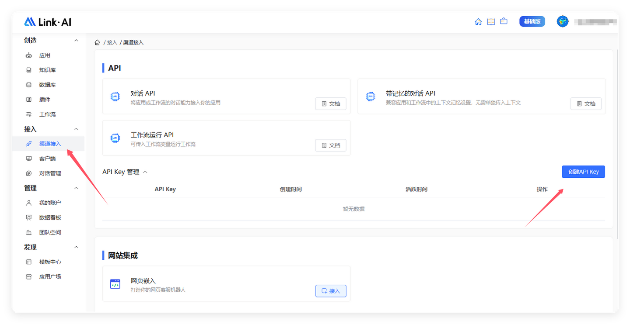The height and width of the screenshot is (324, 630).
Task: Click the 接入 breadcrumb link
Action: (112, 42)
